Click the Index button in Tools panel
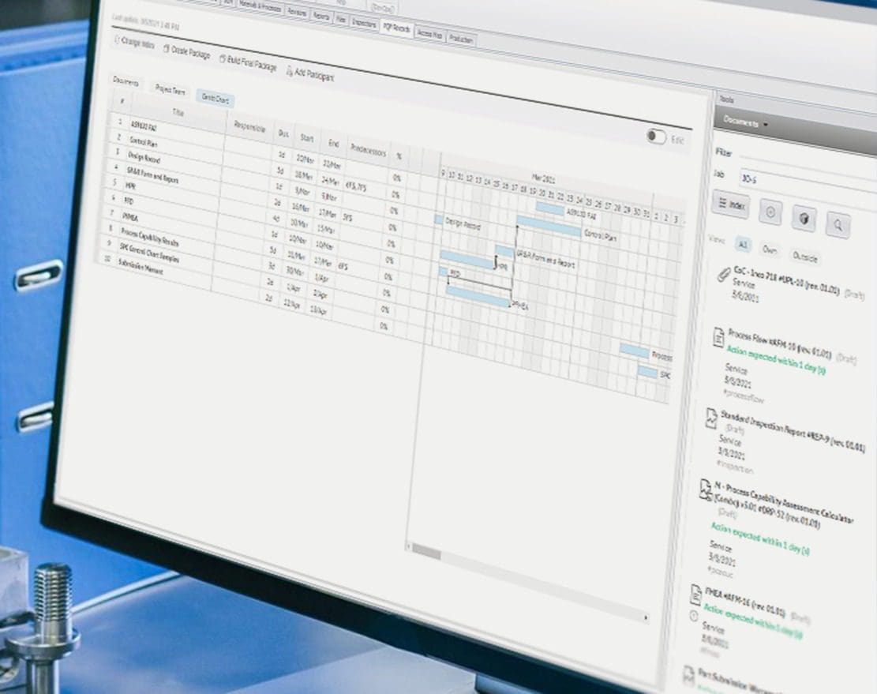The image size is (877, 694). (x=731, y=204)
